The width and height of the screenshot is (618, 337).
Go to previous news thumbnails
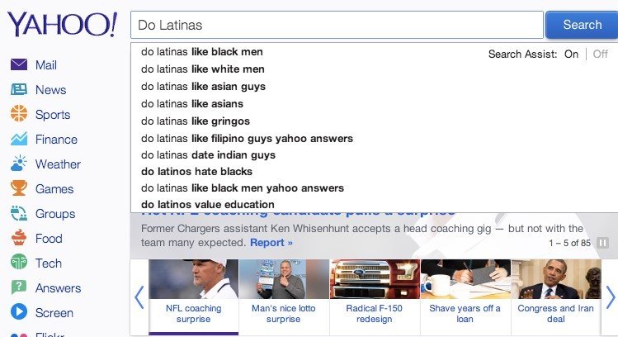(x=139, y=297)
